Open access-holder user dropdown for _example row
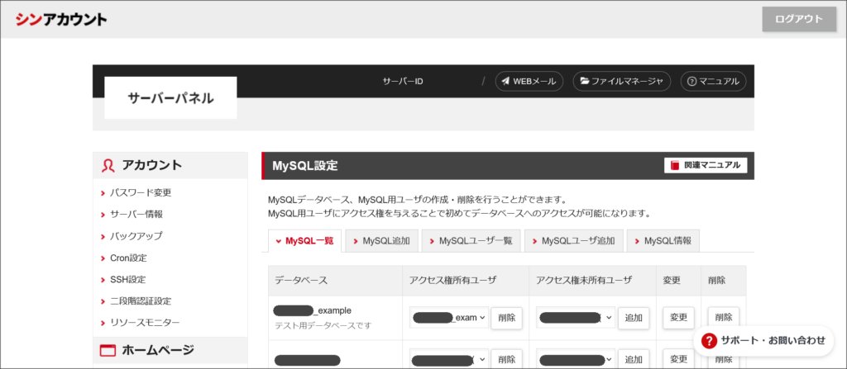847x369 pixels. tap(449, 317)
